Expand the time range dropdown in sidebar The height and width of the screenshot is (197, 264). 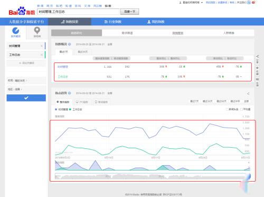[26, 80]
